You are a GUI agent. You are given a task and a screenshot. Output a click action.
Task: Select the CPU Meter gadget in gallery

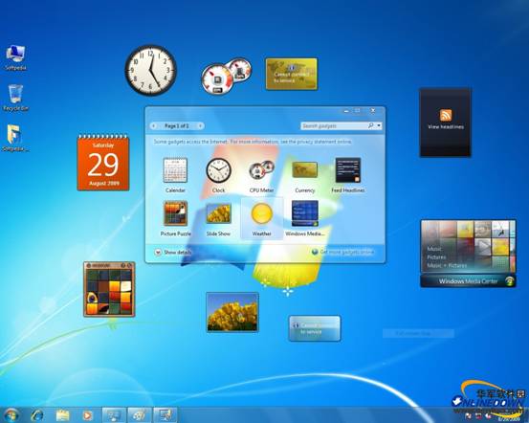point(261,175)
